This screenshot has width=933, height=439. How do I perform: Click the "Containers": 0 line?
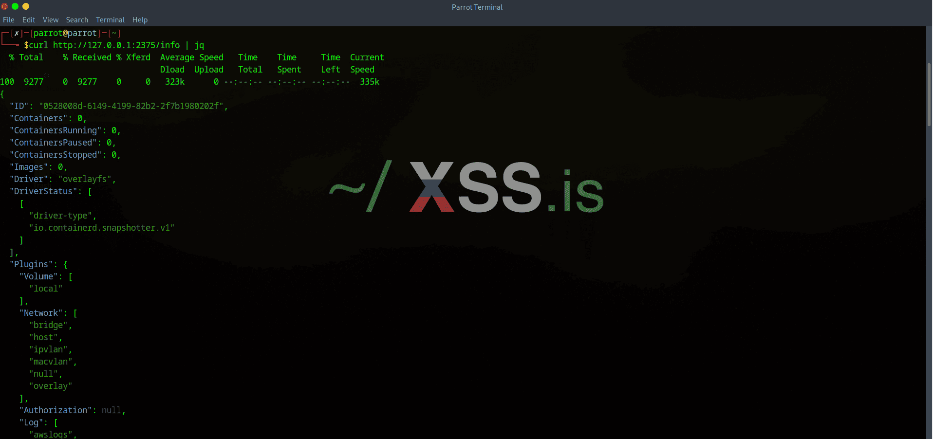(48, 118)
